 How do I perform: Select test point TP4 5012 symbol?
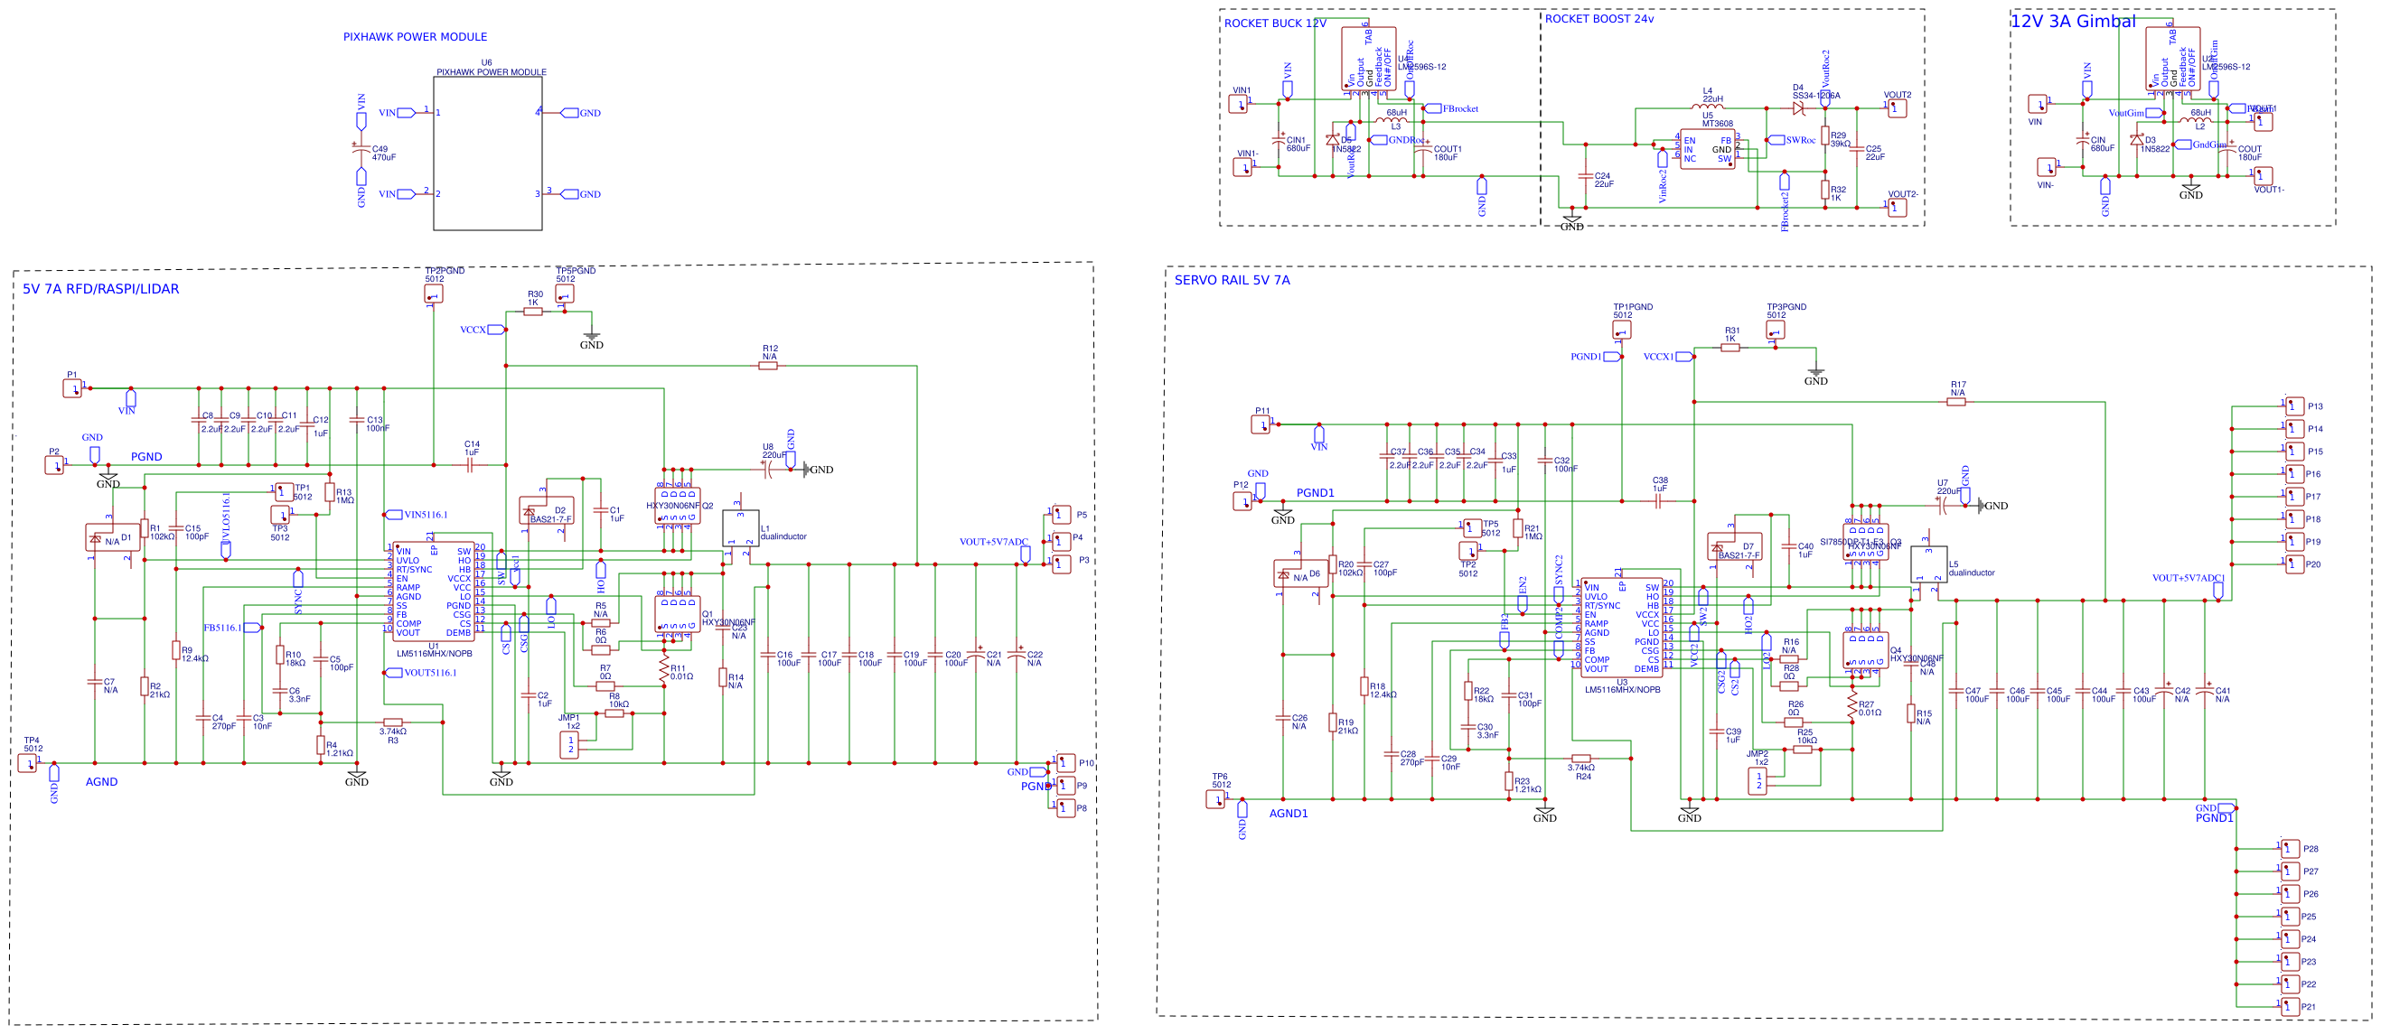[x=30, y=762]
